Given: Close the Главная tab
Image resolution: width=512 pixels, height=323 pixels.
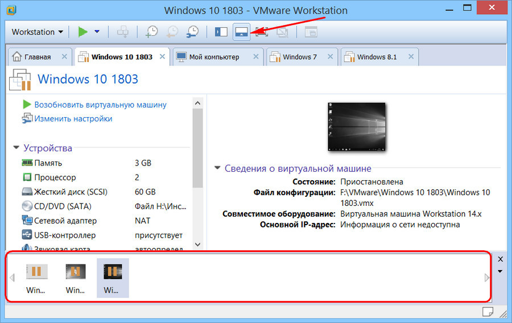Looking at the screenshot, I should 64,57.
